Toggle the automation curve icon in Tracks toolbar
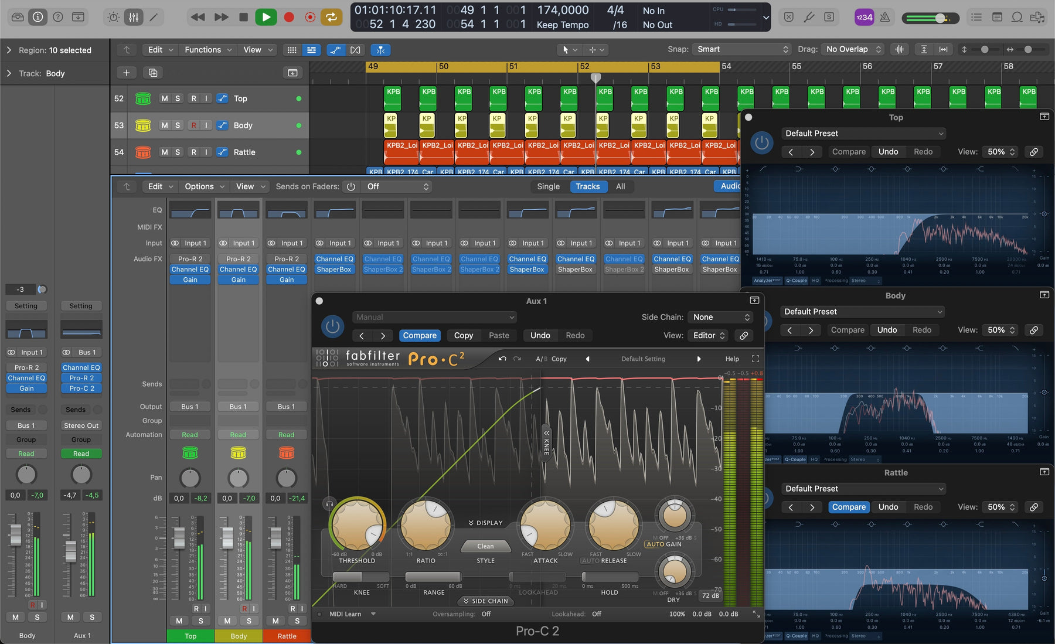Viewport: 1055px width, 644px height. (335, 50)
